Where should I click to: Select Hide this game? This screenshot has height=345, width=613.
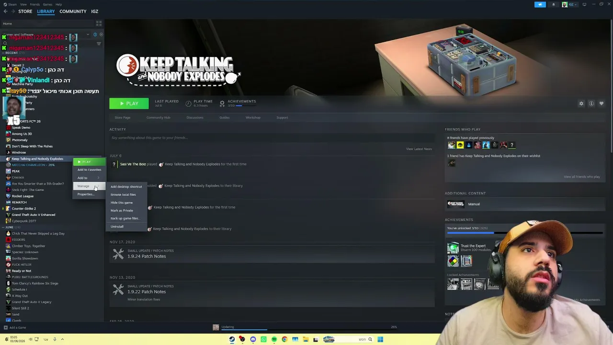(x=126, y=203)
